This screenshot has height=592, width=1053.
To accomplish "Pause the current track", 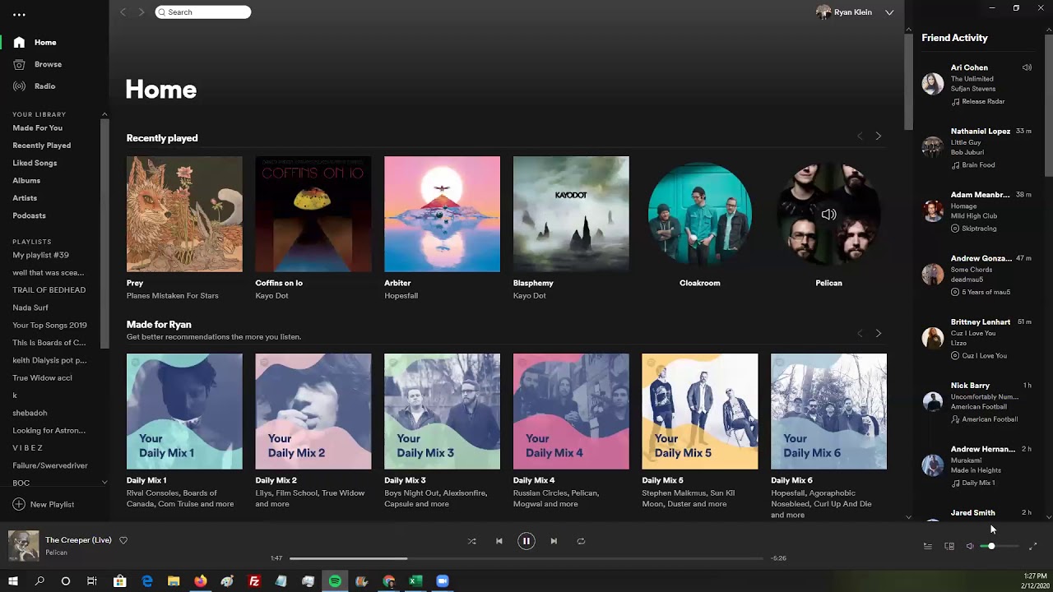I will 526,541.
